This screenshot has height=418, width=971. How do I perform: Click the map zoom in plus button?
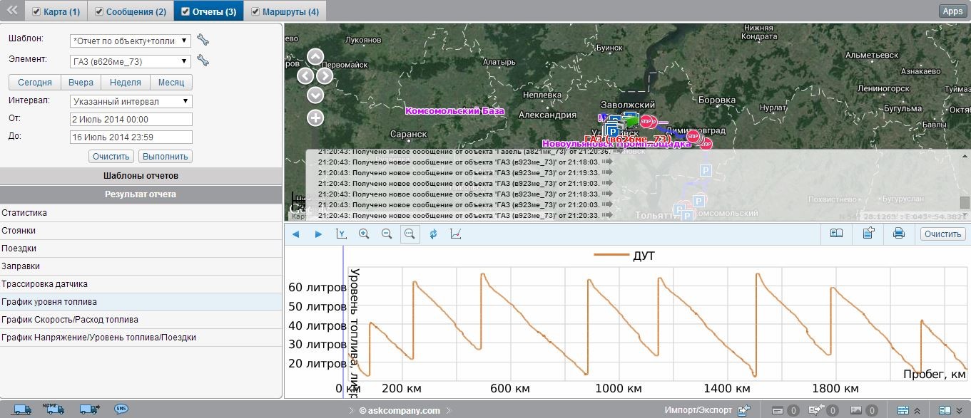[315, 118]
